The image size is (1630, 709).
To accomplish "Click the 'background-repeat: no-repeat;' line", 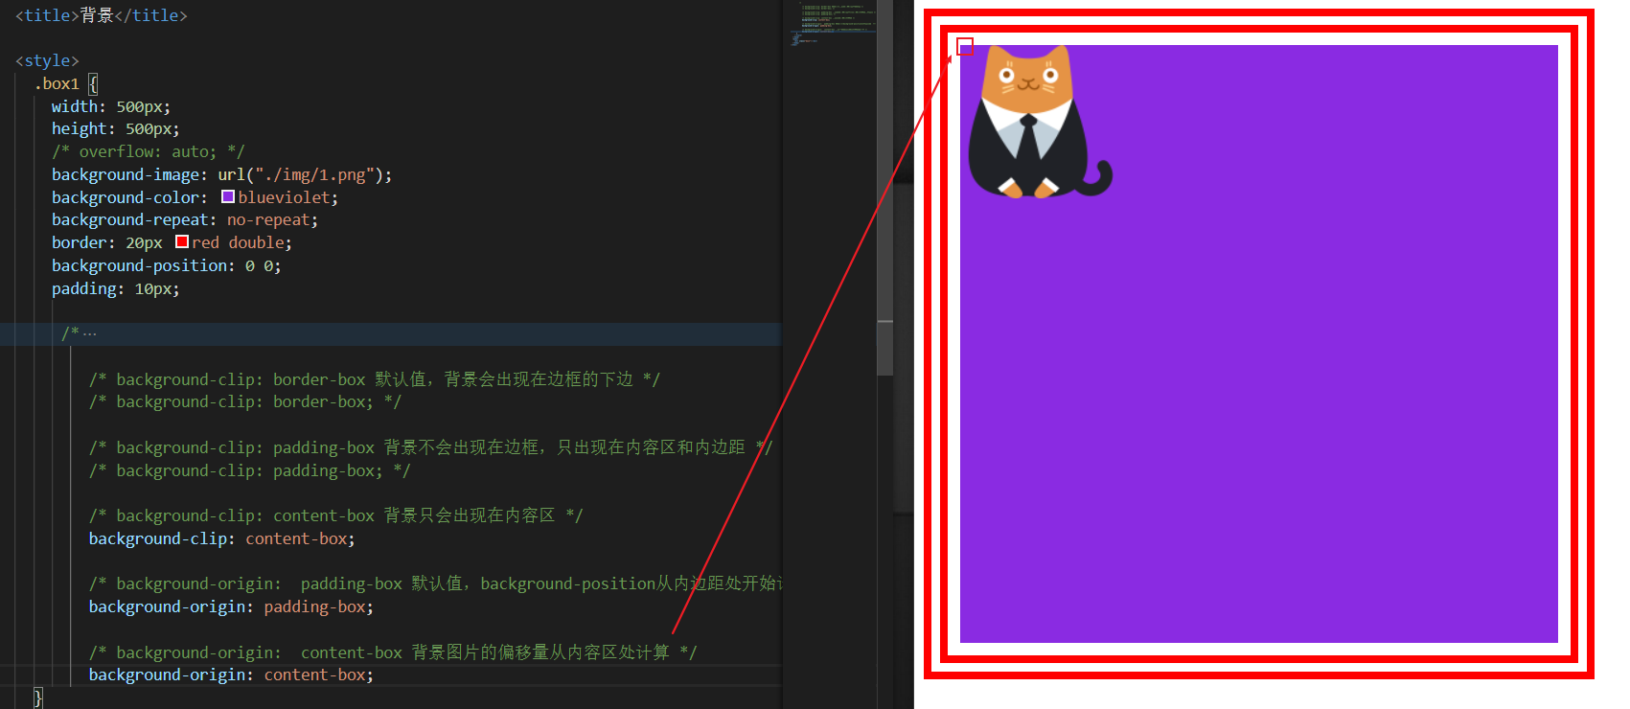I will click(x=184, y=219).
